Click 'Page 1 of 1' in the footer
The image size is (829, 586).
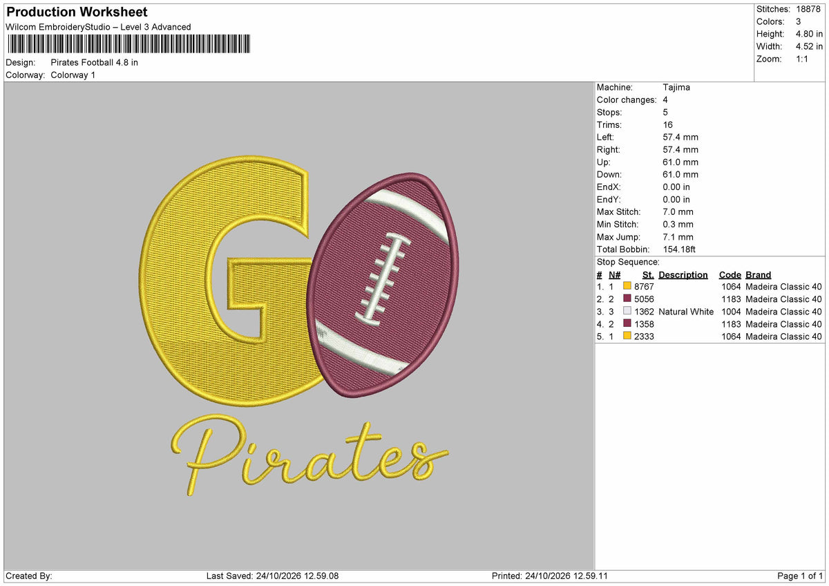pyautogui.click(x=800, y=576)
